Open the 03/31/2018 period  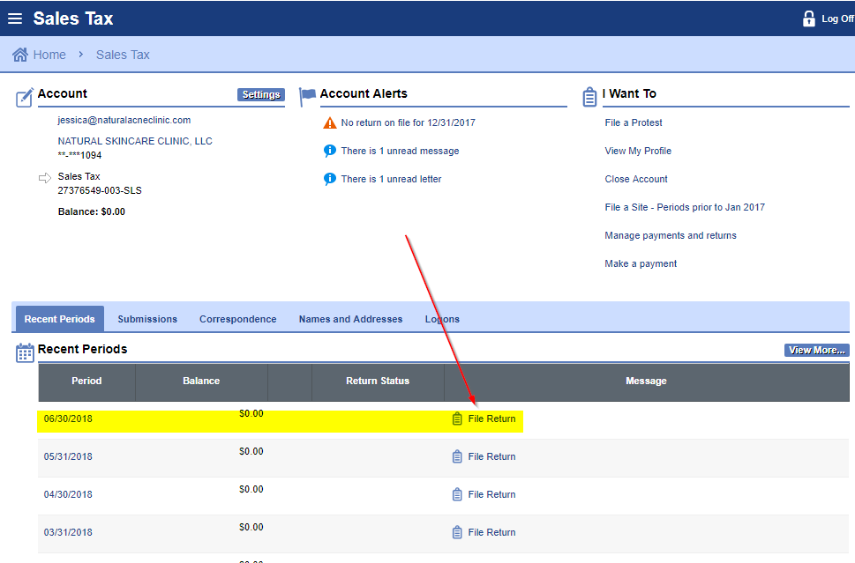click(x=68, y=532)
